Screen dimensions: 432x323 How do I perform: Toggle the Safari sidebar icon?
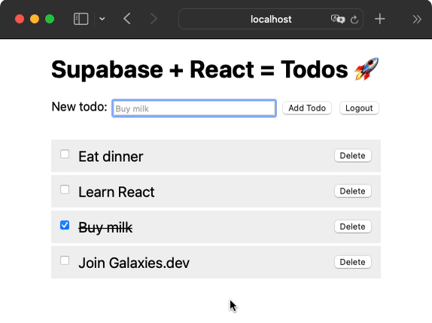(81, 19)
